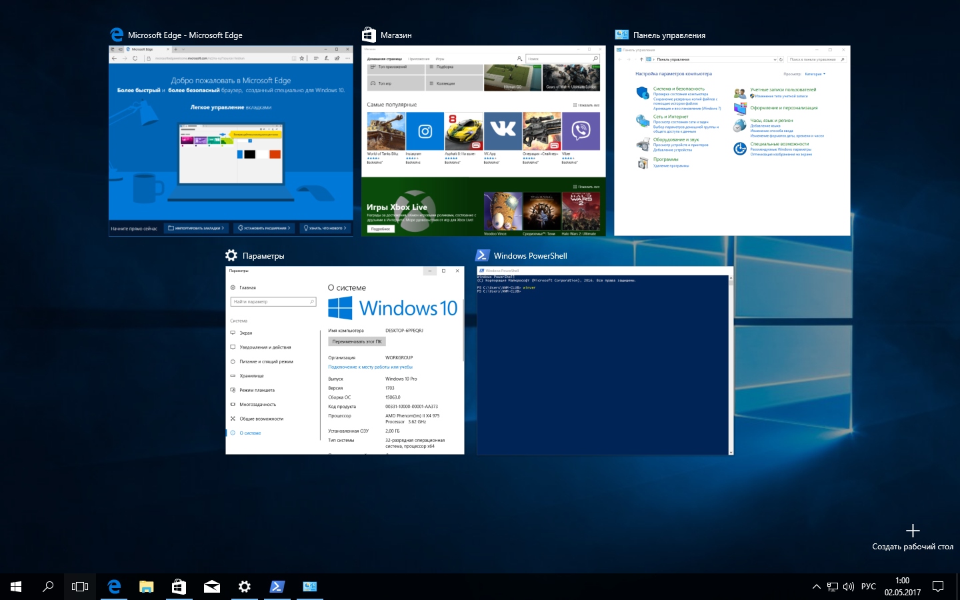Screen dimensions: 960x600
Task: Open the Mail app on taskbar
Action: (212, 587)
